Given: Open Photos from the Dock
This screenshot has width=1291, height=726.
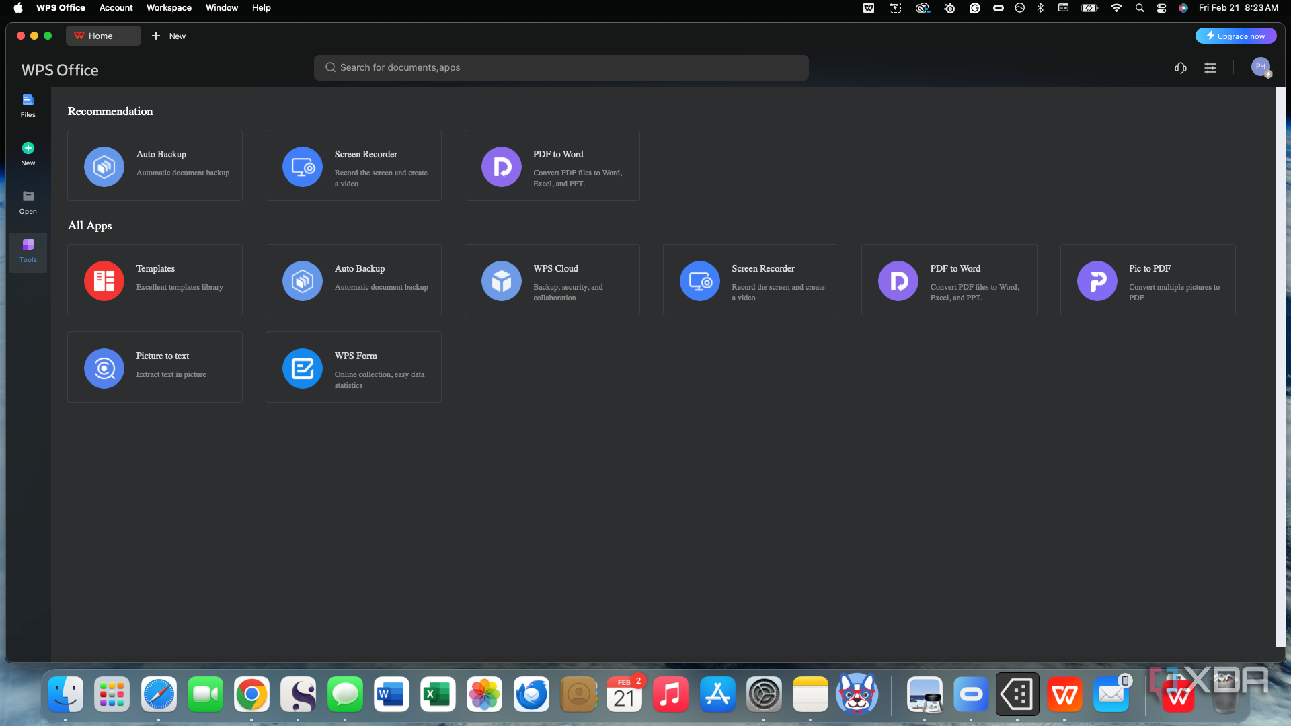Looking at the screenshot, I should pyautogui.click(x=484, y=694).
